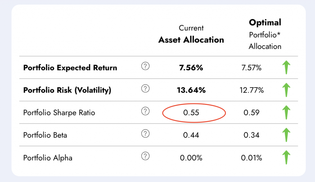Select the Current Asset Allocation column header
The image size is (315, 182).
191,34
